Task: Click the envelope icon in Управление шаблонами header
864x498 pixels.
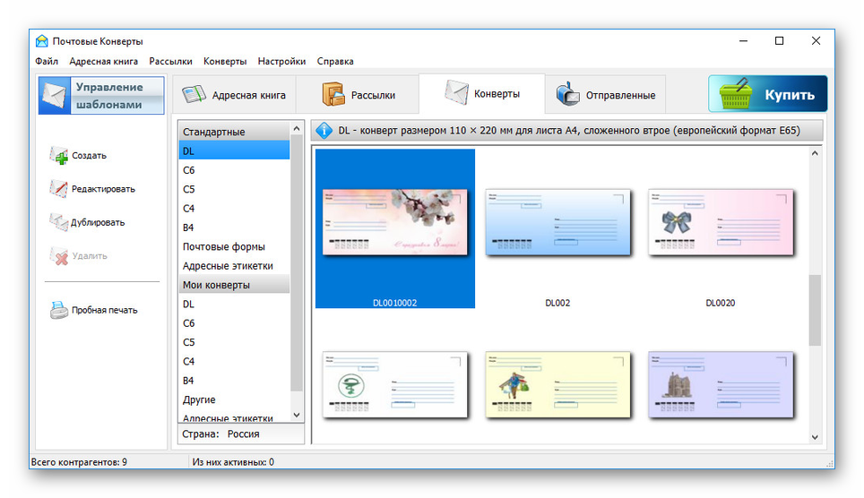Action: click(55, 95)
